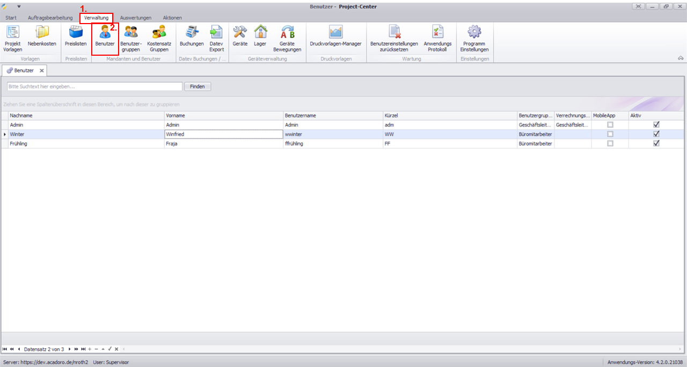
Task: Toggle Aktiv checkbox for Admin user
Action: tap(656, 125)
